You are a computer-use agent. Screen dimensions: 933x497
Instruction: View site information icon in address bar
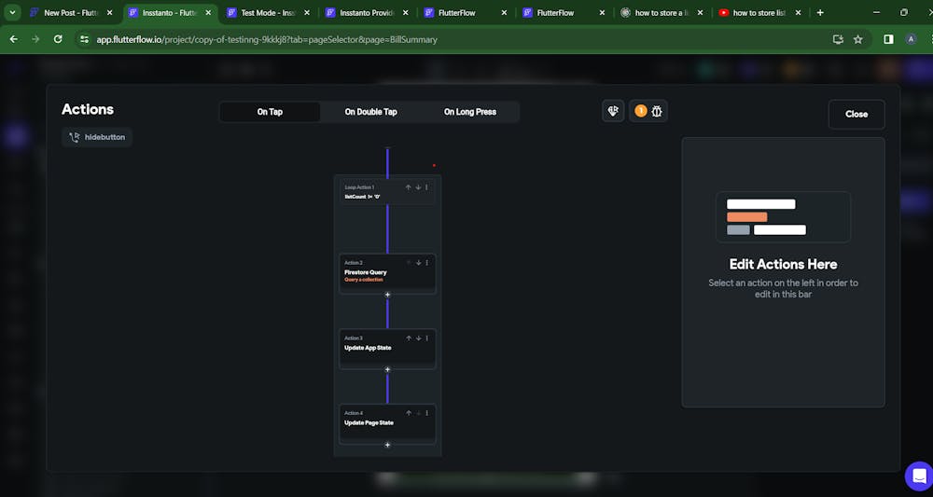point(85,39)
